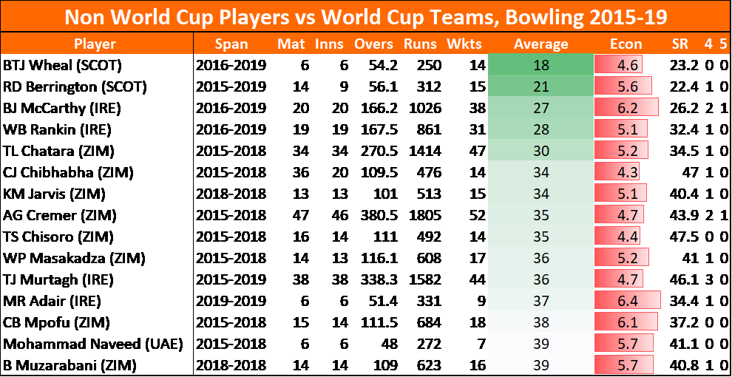
Task: Select the Average cell showing 27
Action: [540, 108]
